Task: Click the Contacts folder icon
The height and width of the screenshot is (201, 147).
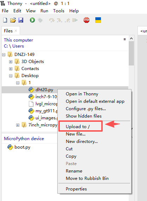Action: click(x=17, y=69)
